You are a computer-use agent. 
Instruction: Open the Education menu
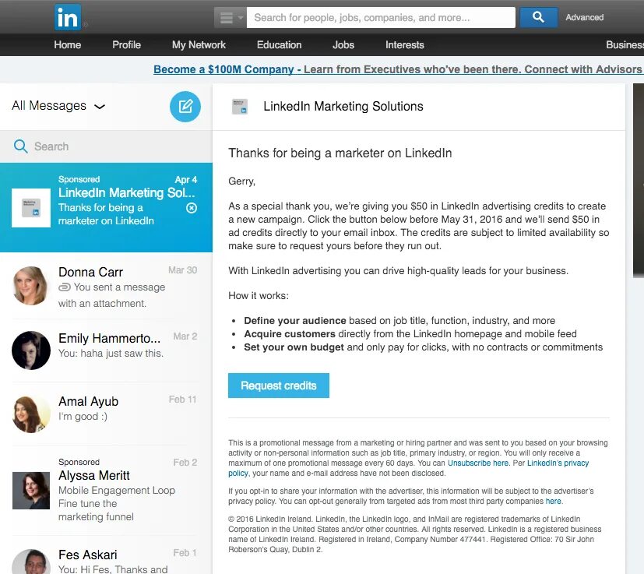pyautogui.click(x=280, y=45)
